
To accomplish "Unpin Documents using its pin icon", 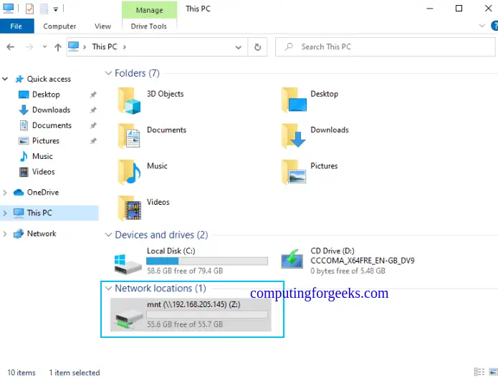I will click(93, 125).
